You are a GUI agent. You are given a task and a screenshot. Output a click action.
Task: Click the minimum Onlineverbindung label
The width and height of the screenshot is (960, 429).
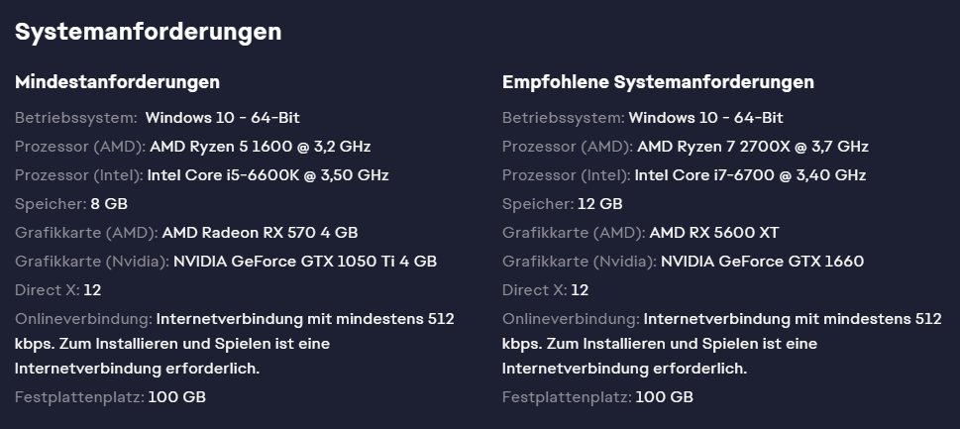pos(83,319)
